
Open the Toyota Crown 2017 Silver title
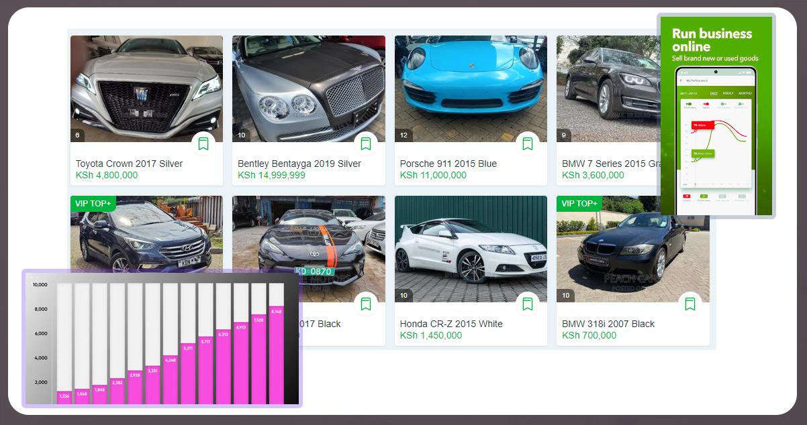(x=129, y=164)
